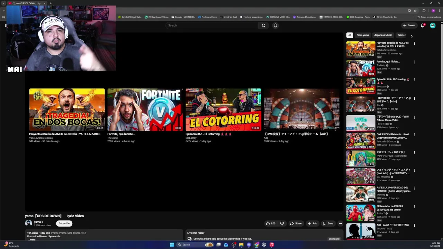Open File Explorer from the taskbar
This screenshot has width=443, height=249.
[241, 245]
